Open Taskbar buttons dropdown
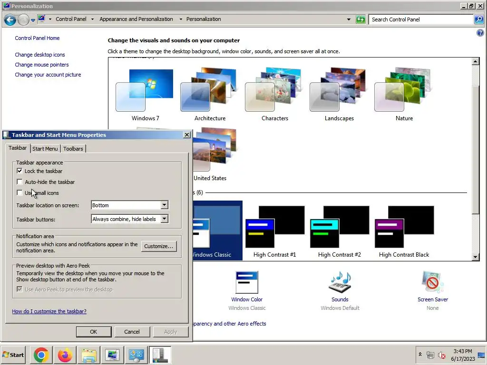487x365 pixels. pyautogui.click(x=130, y=219)
